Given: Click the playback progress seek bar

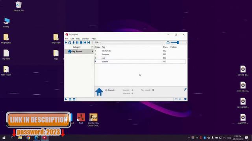Looking at the screenshot, I should tap(131, 43).
